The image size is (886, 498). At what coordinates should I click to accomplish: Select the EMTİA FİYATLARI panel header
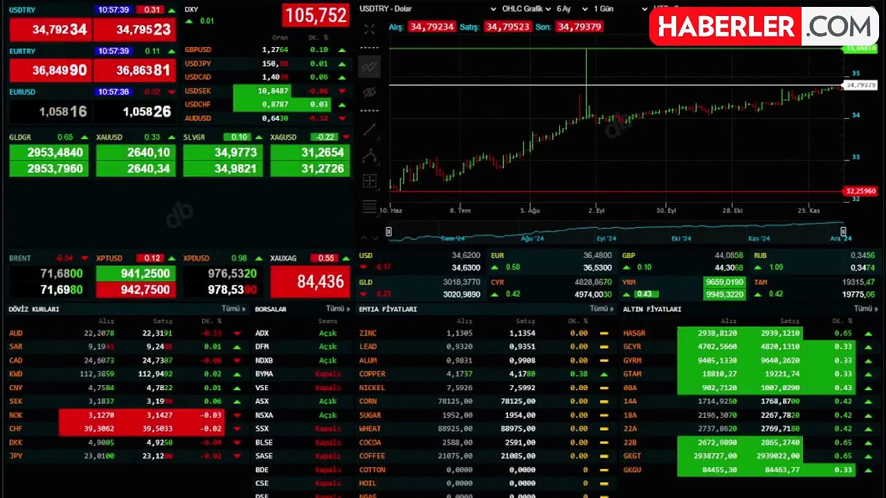click(388, 309)
